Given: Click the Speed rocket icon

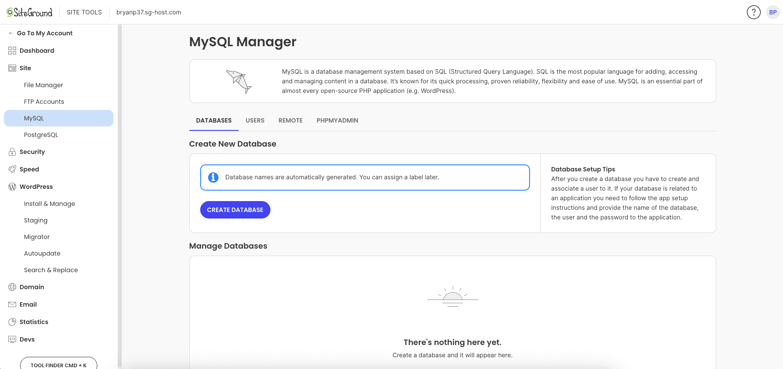Looking at the screenshot, I should (x=12, y=169).
